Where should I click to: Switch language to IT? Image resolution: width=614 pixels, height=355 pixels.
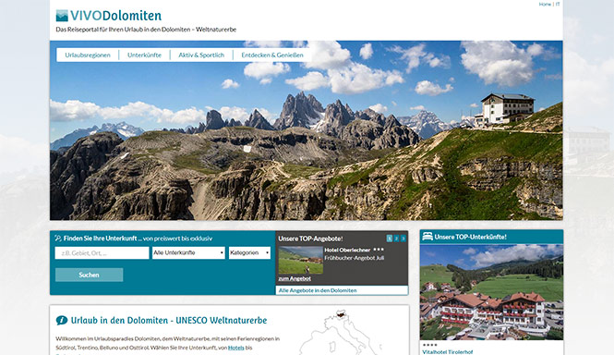pyautogui.click(x=558, y=4)
